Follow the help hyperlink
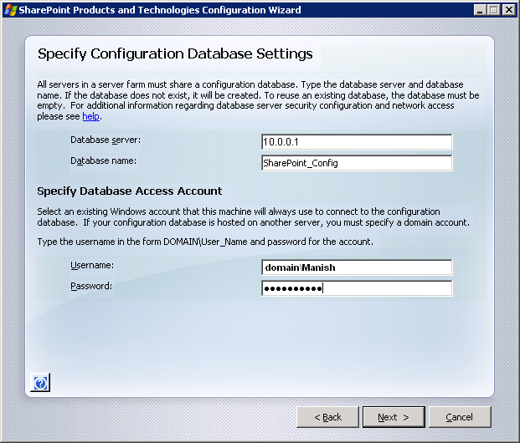520x443 pixels. click(x=91, y=116)
